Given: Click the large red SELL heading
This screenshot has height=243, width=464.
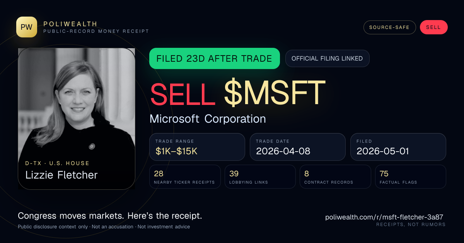Looking at the screenshot, I should click(183, 93).
